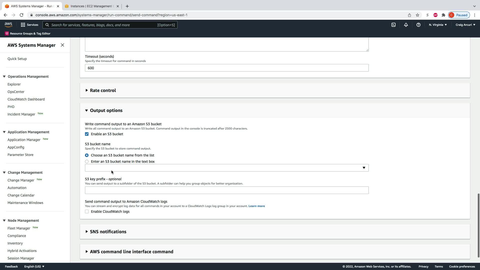Open the N. Virginia region menu

(438, 25)
